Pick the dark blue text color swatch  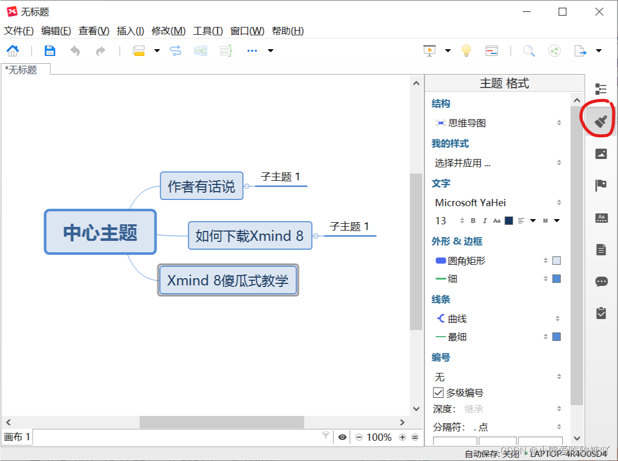tap(509, 221)
